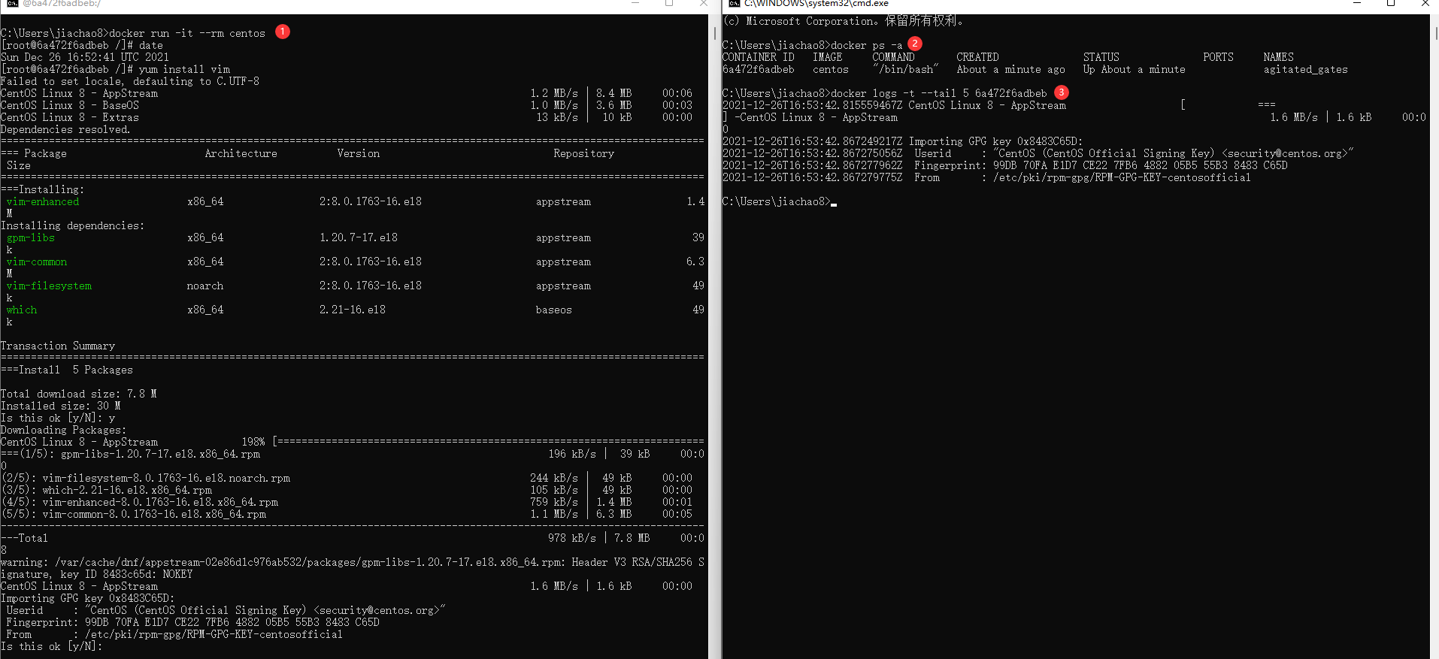
Task: Click the 'Up About a minute' status
Action: click(1135, 69)
